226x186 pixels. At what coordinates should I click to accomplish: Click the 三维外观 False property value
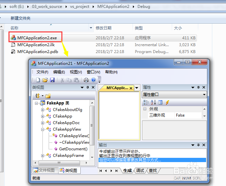(188, 115)
